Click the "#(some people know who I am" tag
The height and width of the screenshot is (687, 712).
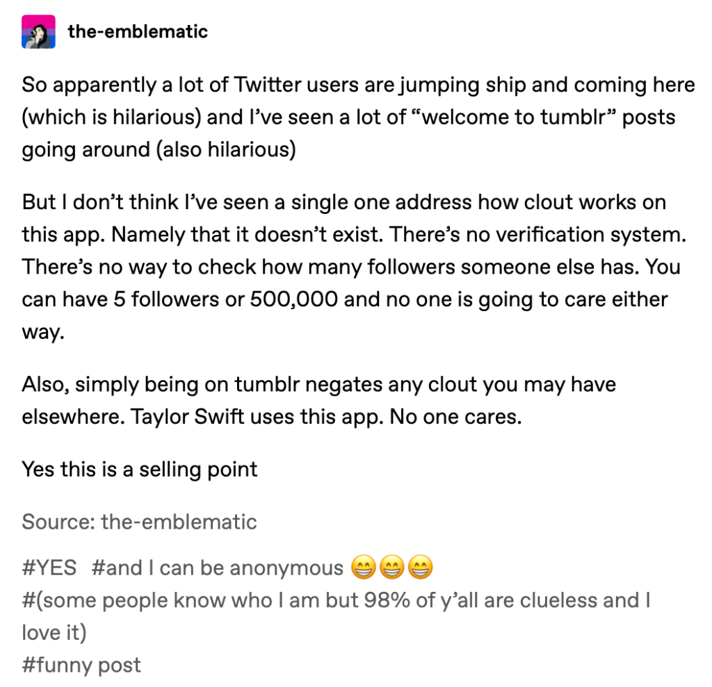[x=335, y=600]
